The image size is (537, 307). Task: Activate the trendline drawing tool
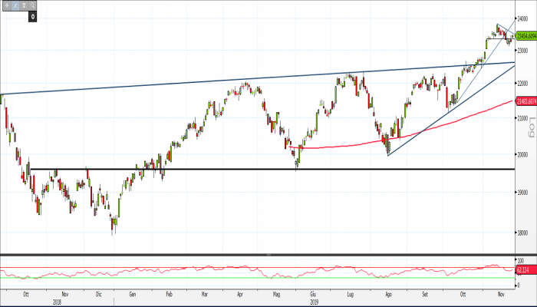pyautogui.click(x=15, y=5)
